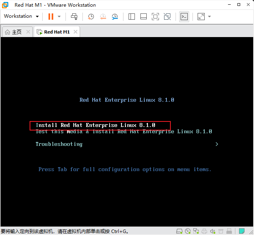This screenshot has width=254, height=235.
Task: Open the power options dropdown next to pause
Action: 59,16
